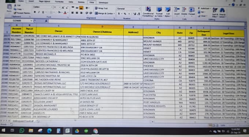Open the Clear options
249x137 pixels.
click(x=202, y=16)
